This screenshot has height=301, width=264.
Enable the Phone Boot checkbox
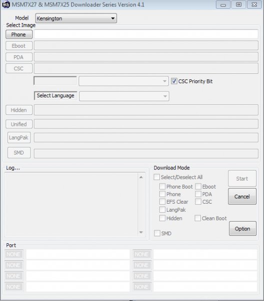162,187
